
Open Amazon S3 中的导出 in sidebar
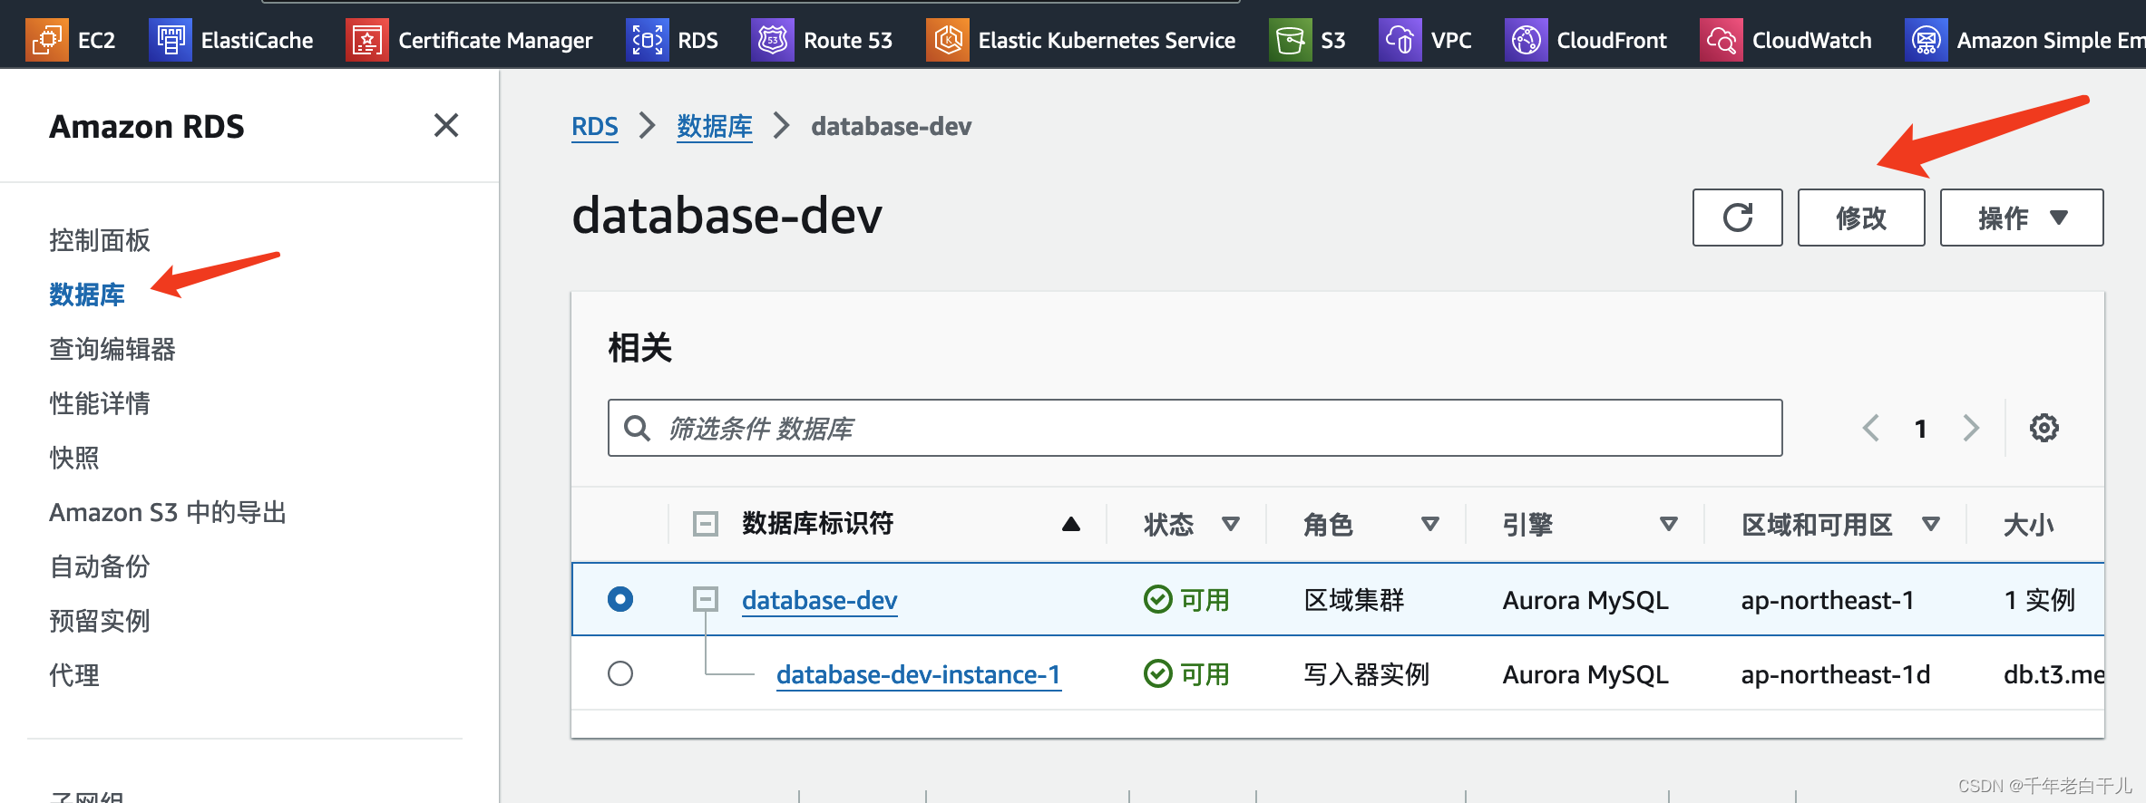click(x=168, y=512)
